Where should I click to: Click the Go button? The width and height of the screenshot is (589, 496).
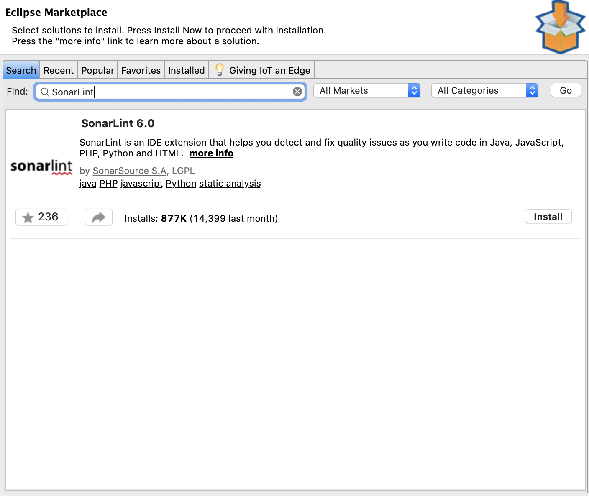(x=566, y=90)
